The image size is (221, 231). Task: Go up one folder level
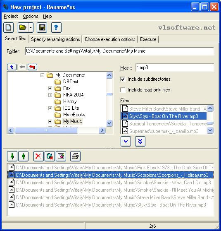12,67
